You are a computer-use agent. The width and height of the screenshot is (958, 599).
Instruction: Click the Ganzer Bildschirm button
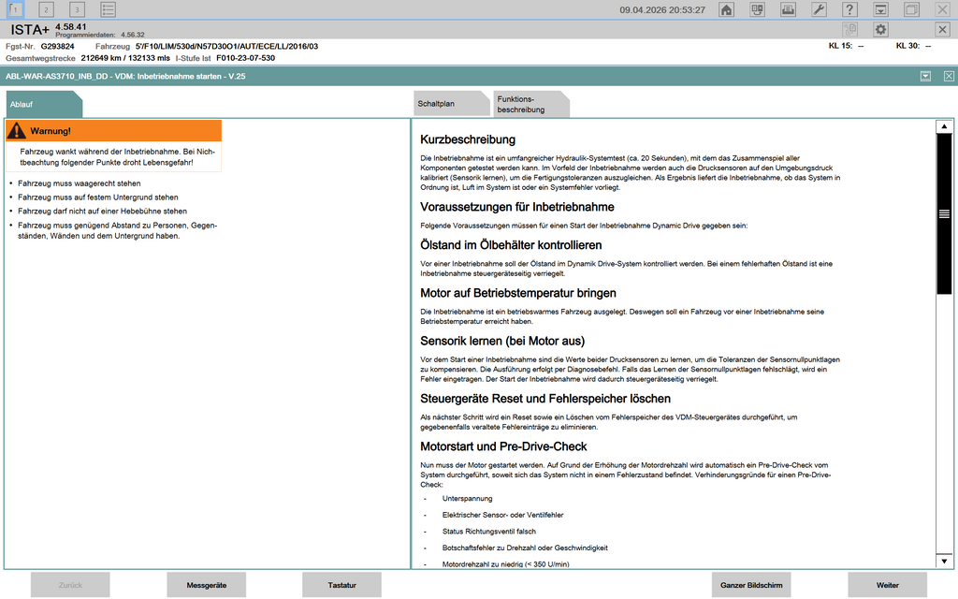click(x=750, y=585)
